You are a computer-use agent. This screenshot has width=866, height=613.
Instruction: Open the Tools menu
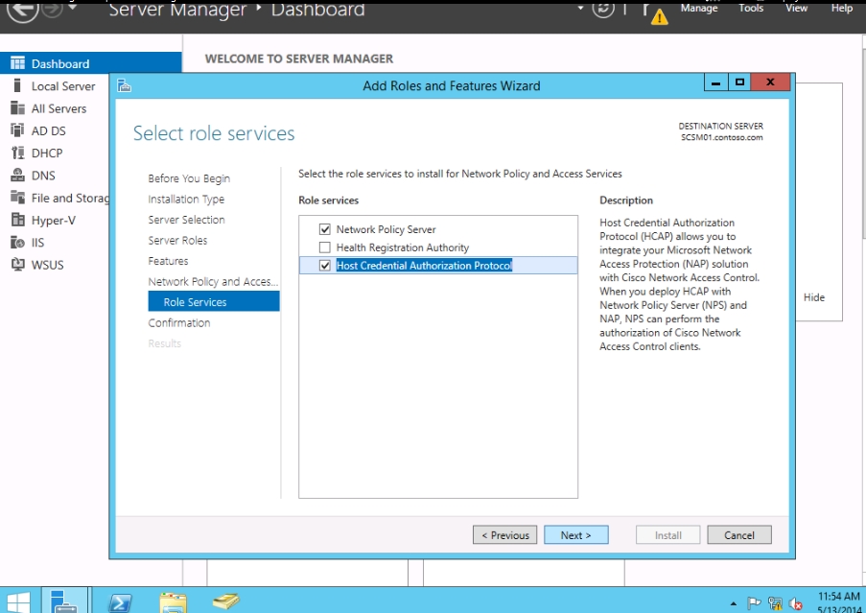tap(751, 9)
